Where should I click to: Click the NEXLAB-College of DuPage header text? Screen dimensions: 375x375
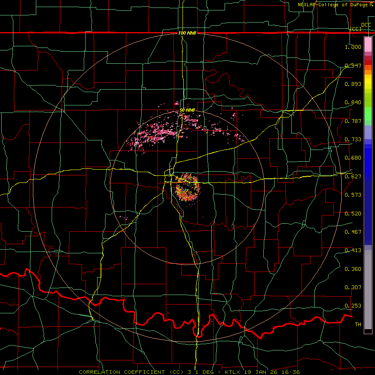point(333,5)
